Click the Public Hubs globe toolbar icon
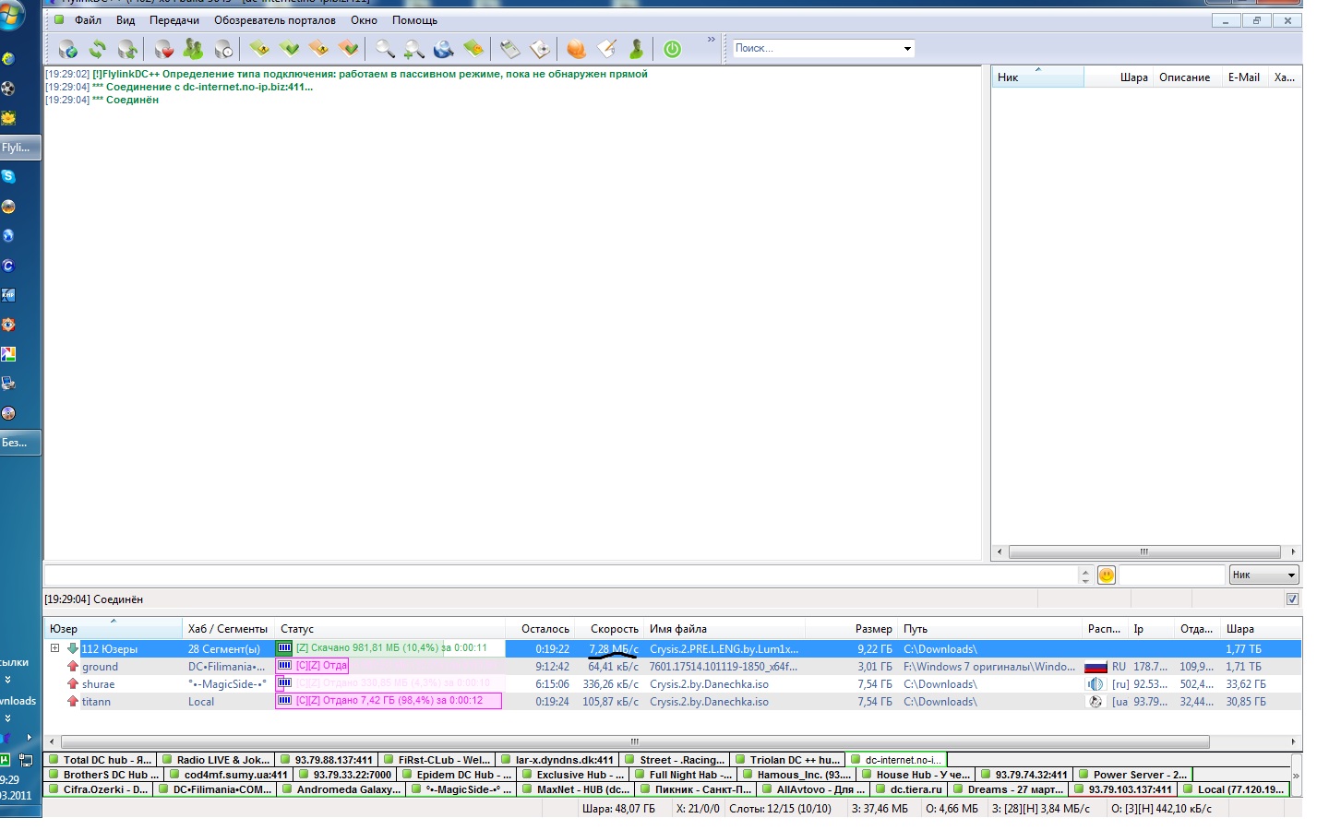Viewport: 1329px width, 830px height. [x=68, y=49]
